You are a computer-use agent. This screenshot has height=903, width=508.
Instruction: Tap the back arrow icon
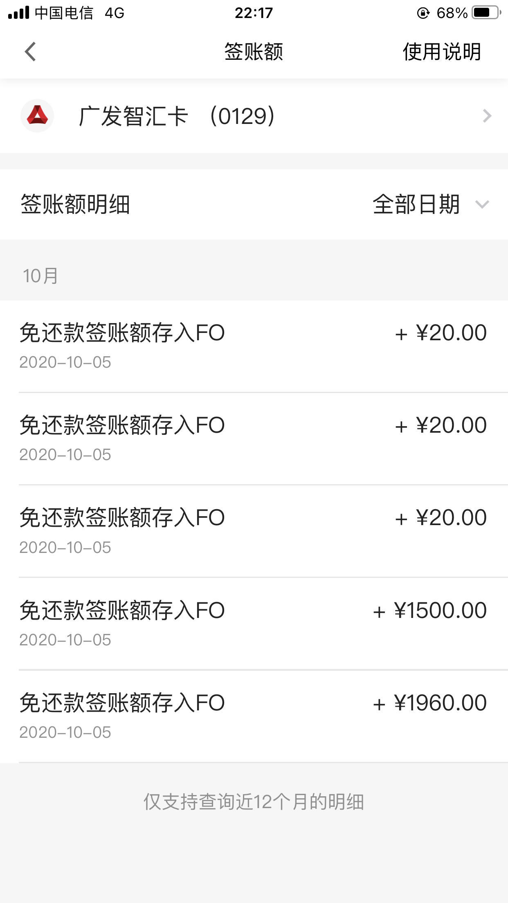point(30,52)
